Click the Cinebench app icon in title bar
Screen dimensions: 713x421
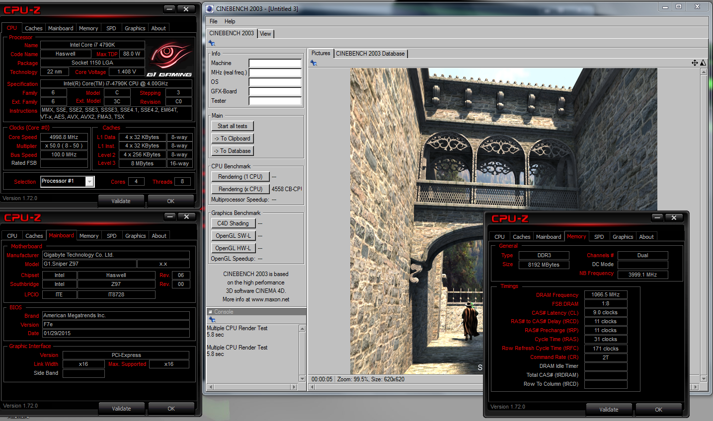tap(210, 8)
